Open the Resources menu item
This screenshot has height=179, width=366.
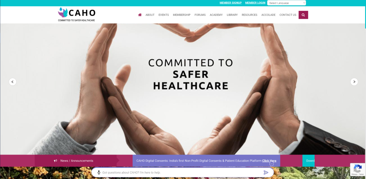(x=250, y=15)
